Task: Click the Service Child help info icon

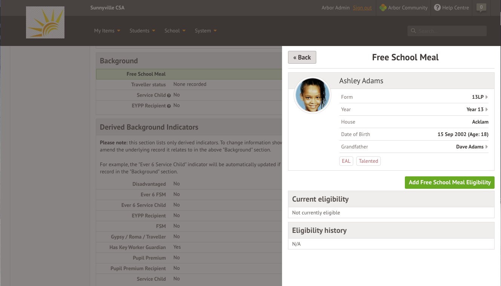Action: 169,95
